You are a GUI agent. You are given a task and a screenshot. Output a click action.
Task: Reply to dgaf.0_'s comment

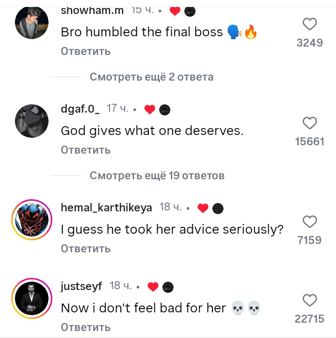[x=85, y=150]
